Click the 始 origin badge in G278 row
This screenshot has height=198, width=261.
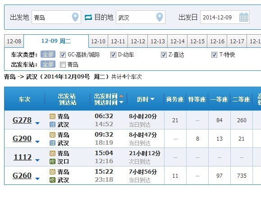pos(52,116)
